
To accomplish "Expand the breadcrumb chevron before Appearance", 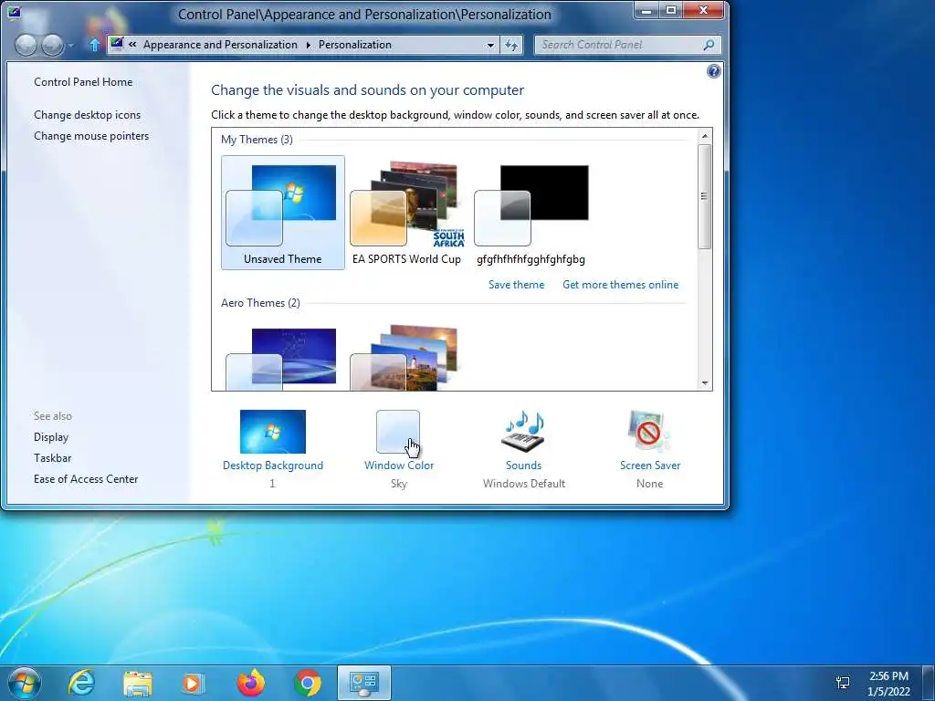I will 132,45.
